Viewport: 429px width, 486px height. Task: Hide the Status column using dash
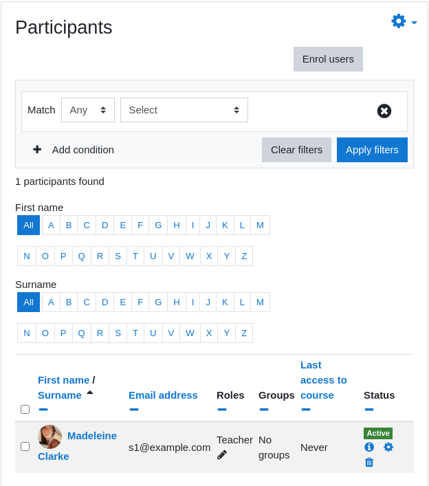click(369, 410)
